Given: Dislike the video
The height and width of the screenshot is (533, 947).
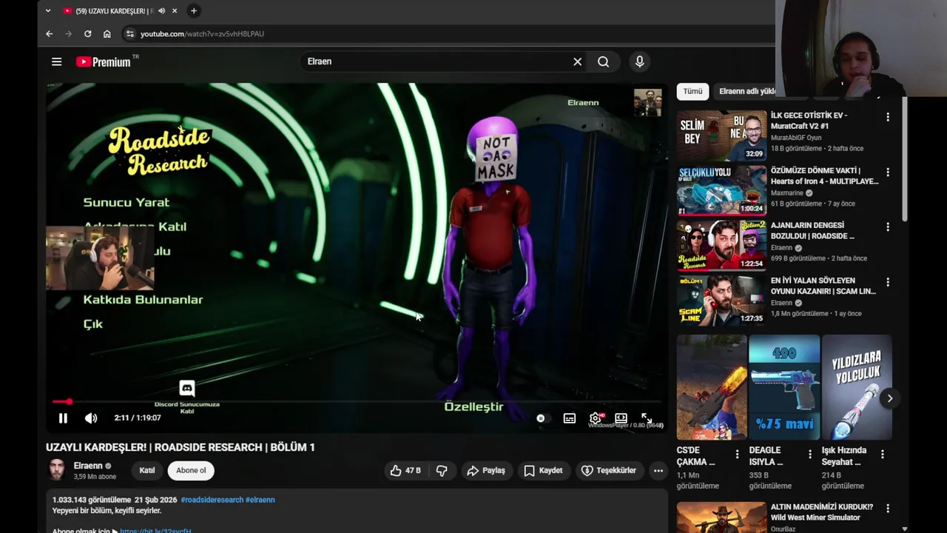Looking at the screenshot, I should point(442,471).
